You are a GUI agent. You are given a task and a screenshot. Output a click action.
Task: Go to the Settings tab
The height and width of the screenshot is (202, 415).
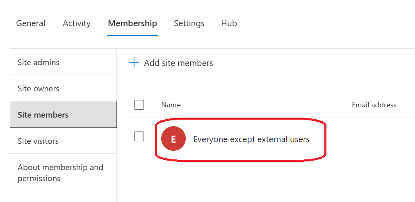tap(189, 23)
